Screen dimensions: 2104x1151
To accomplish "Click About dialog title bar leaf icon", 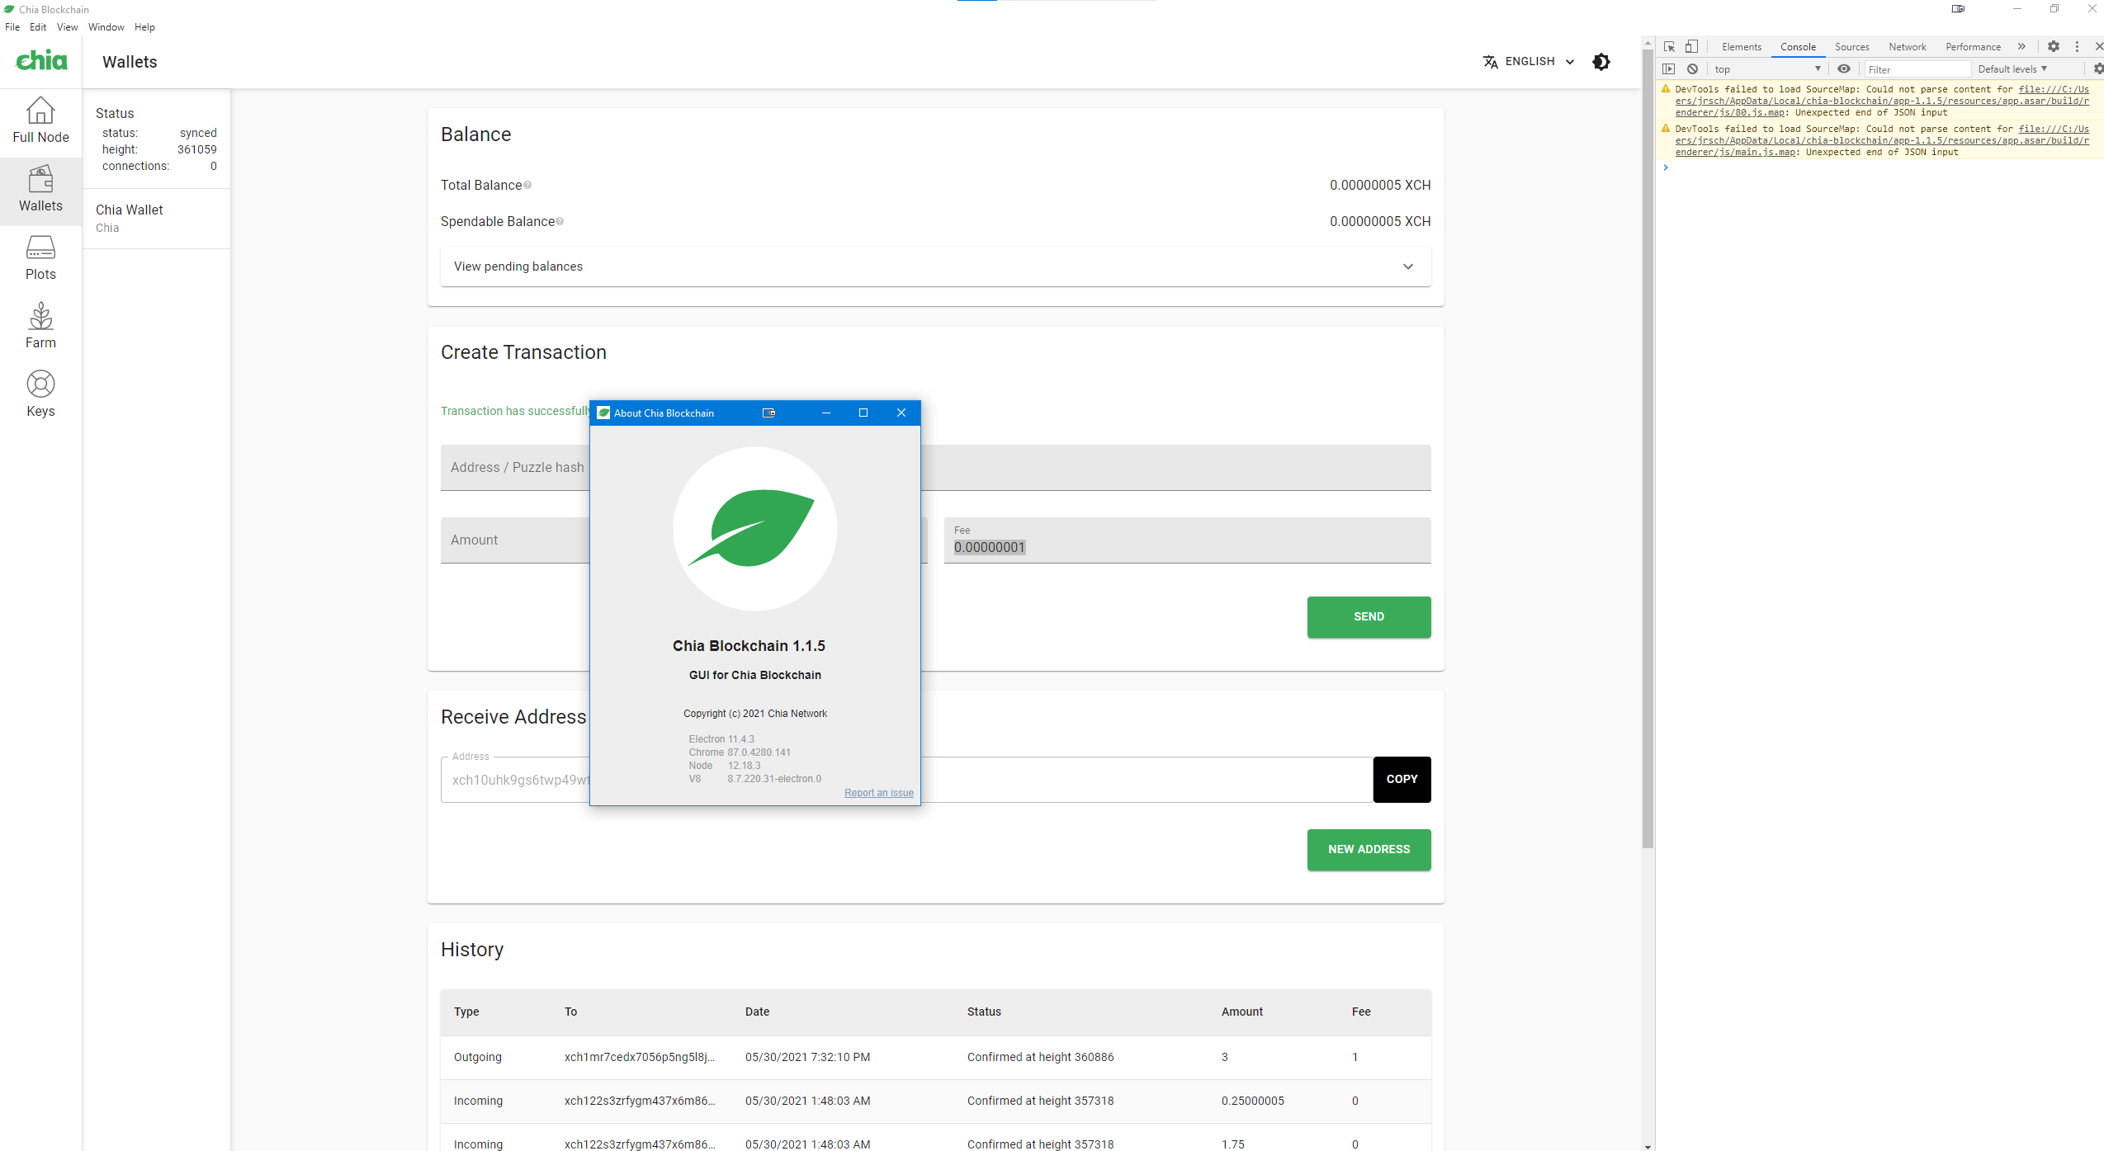I will [x=603, y=413].
